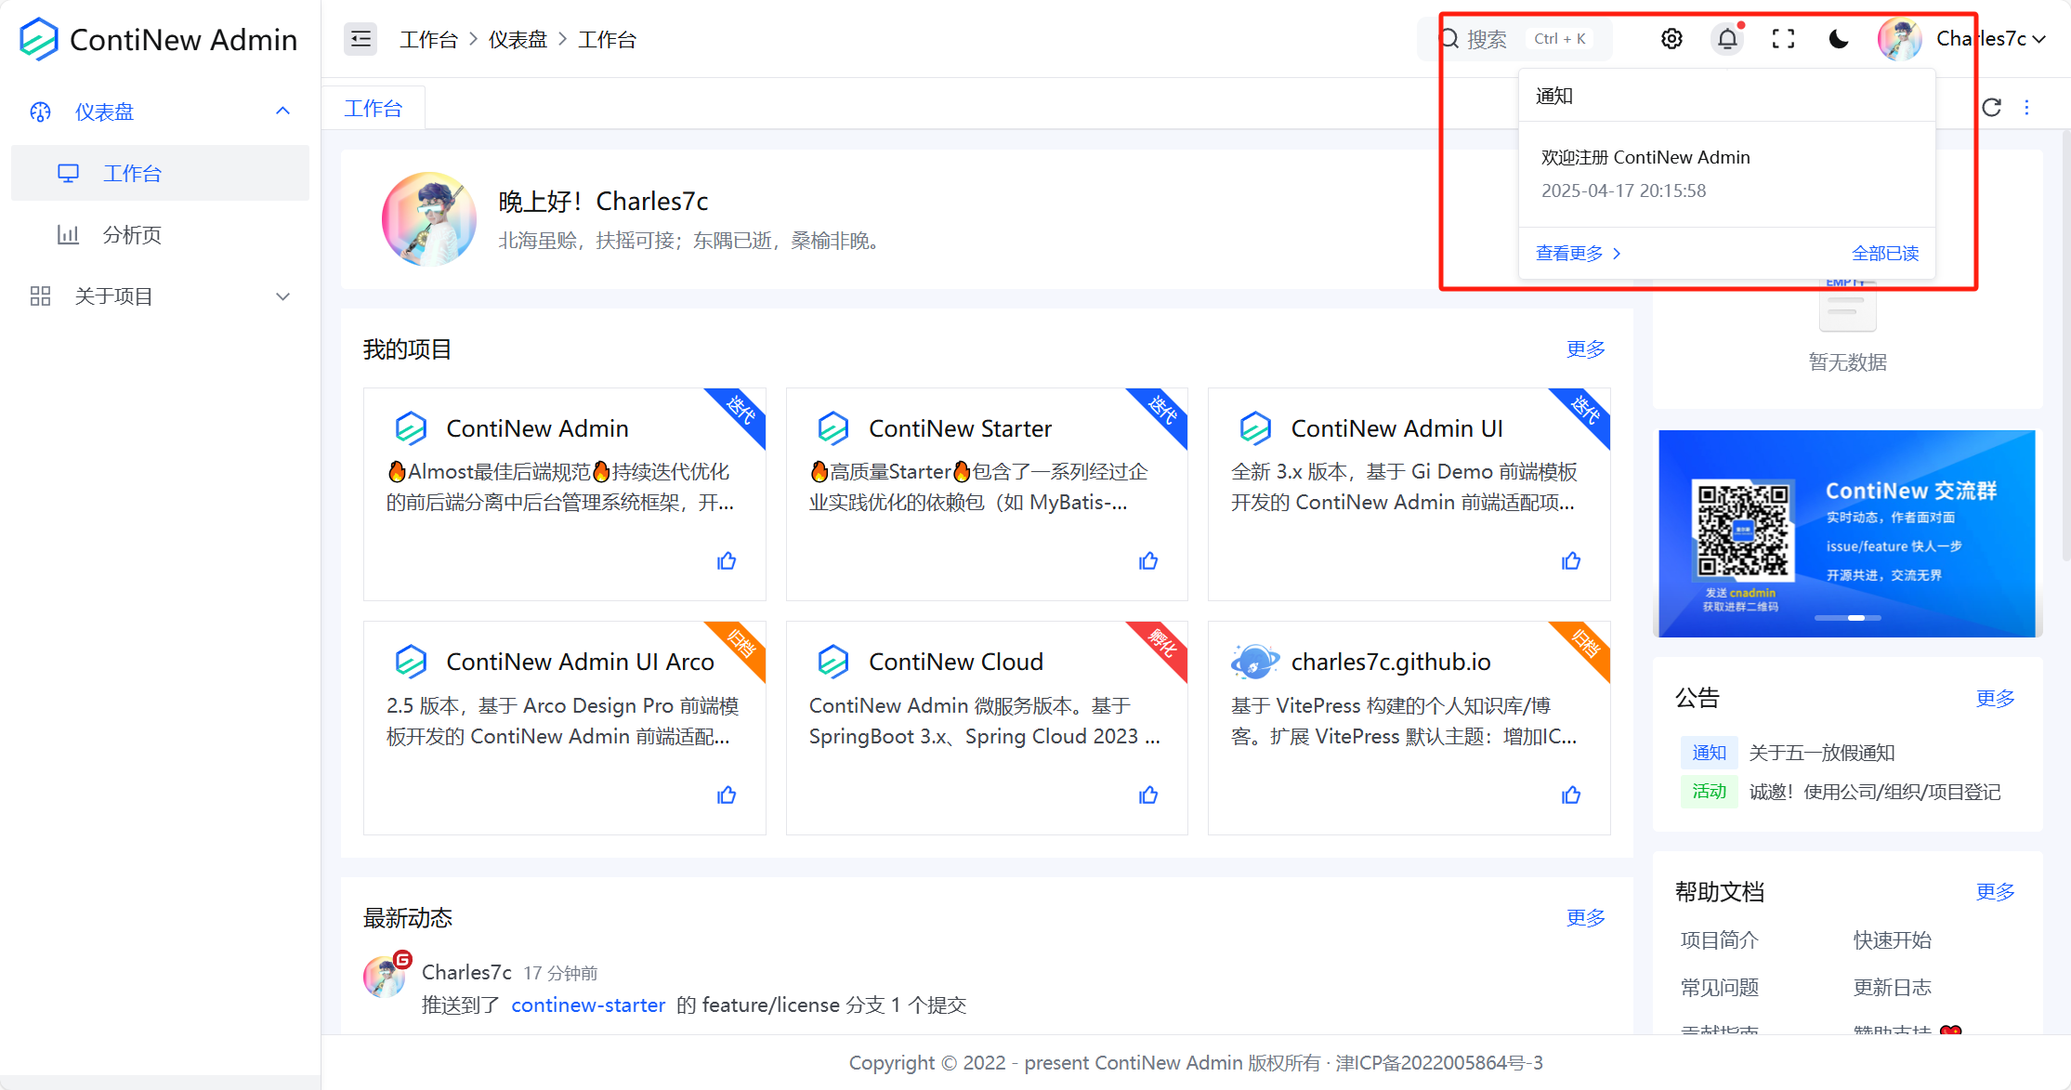The image size is (2071, 1090).
Task: Open 项目简介 help document
Action: pos(1720,939)
